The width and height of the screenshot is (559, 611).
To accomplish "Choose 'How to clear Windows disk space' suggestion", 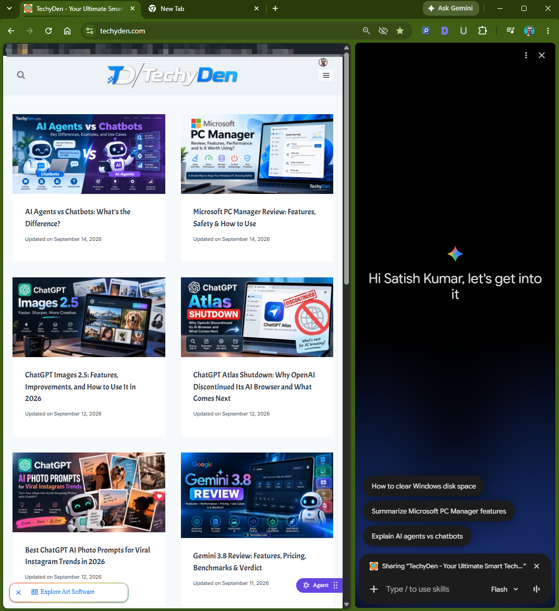I will 424,486.
